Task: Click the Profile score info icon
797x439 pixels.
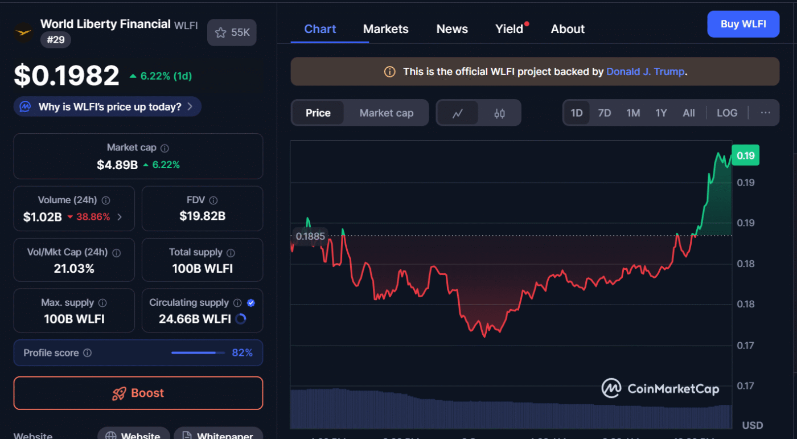Action: coord(87,353)
